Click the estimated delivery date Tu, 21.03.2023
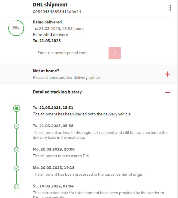The height and width of the screenshot is (198, 178). pyautogui.click(x=47, y=41)
